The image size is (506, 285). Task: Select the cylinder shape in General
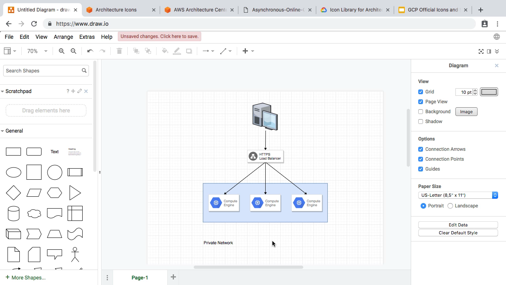[13, 214]
